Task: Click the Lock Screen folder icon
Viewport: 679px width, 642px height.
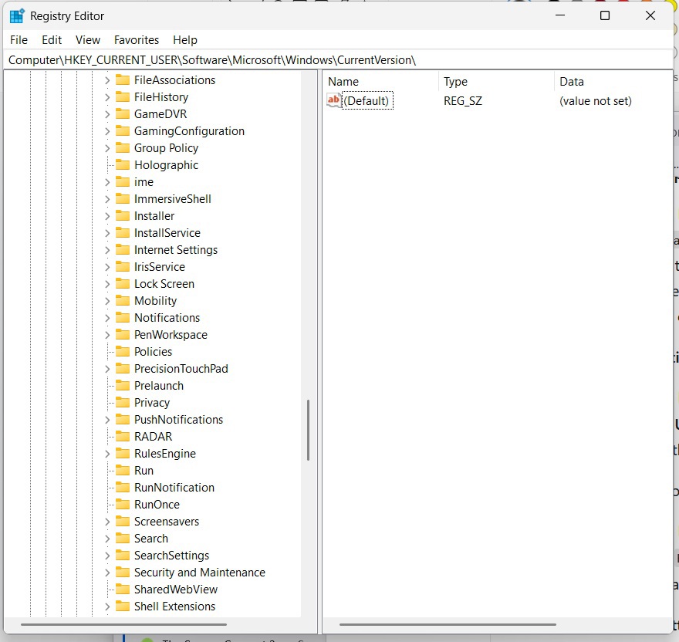Action: click(x=123, y=284)
